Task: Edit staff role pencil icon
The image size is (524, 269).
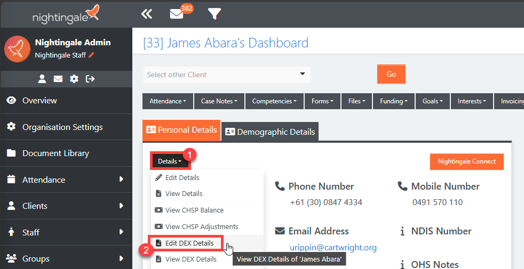Action: pos(91,55)
